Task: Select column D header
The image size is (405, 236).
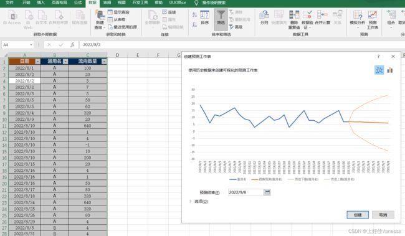Action: [x=117, y=55]
